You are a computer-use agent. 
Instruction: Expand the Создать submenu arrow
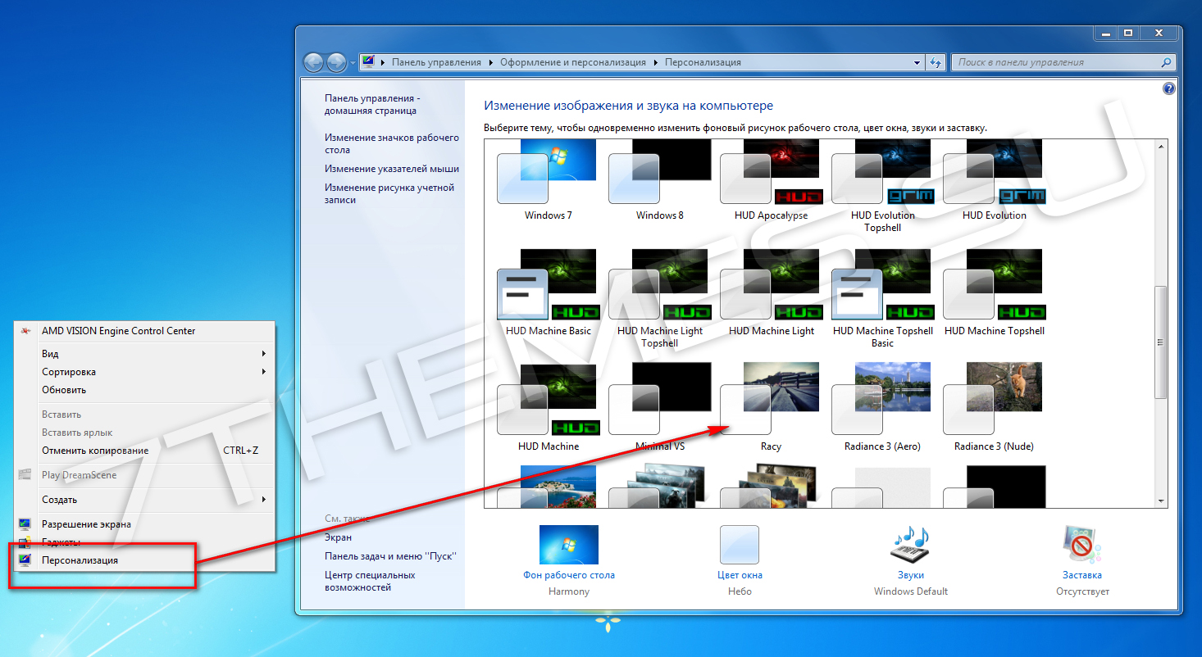click(264, 500)
